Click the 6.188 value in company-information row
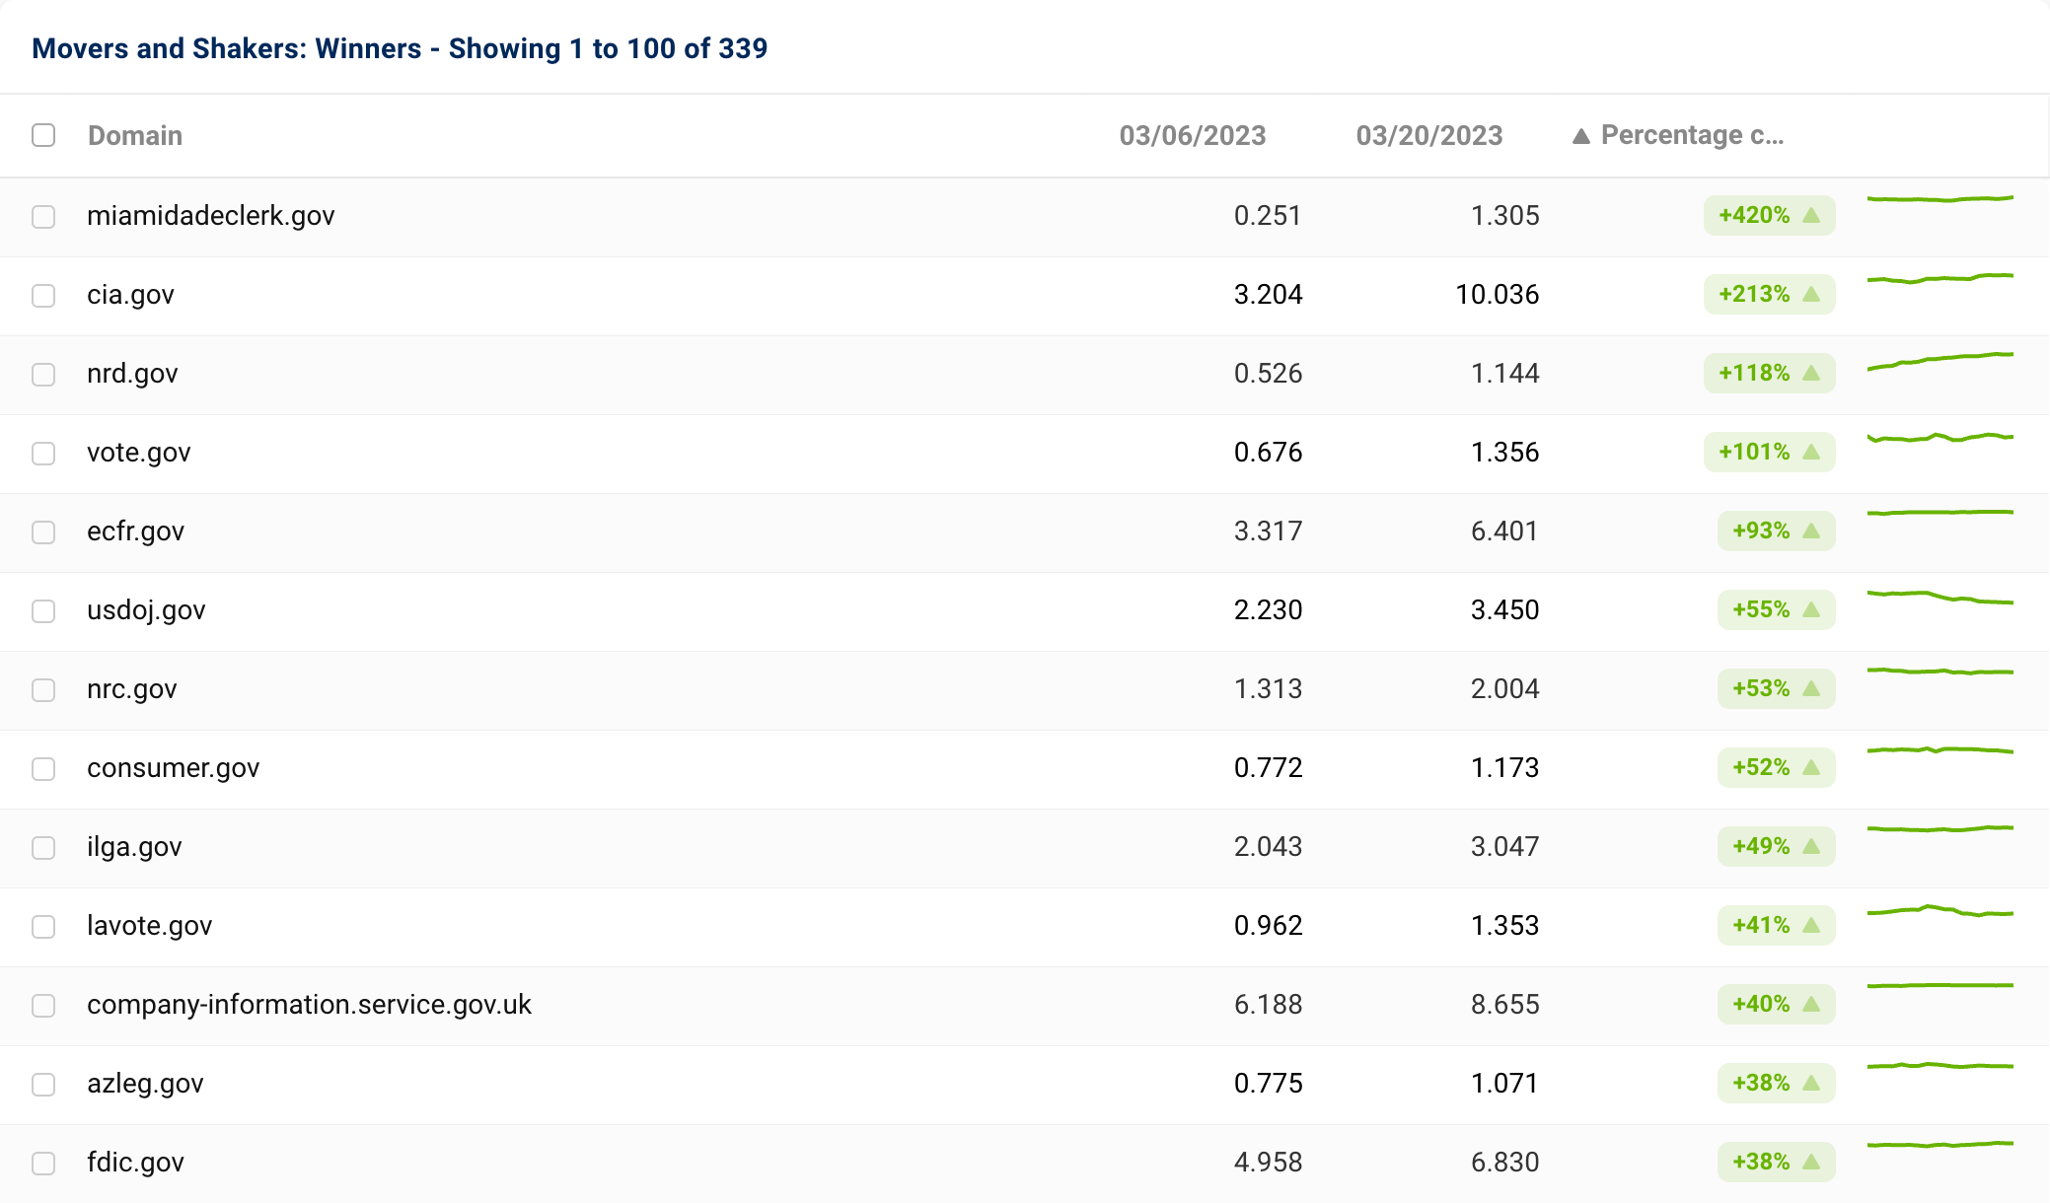2050x1203 pixels. pyautogui.click(x=1269, y=1004)
